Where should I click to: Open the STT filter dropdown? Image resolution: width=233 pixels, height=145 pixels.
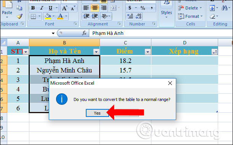pyautogui.click(x=26, y=52)
